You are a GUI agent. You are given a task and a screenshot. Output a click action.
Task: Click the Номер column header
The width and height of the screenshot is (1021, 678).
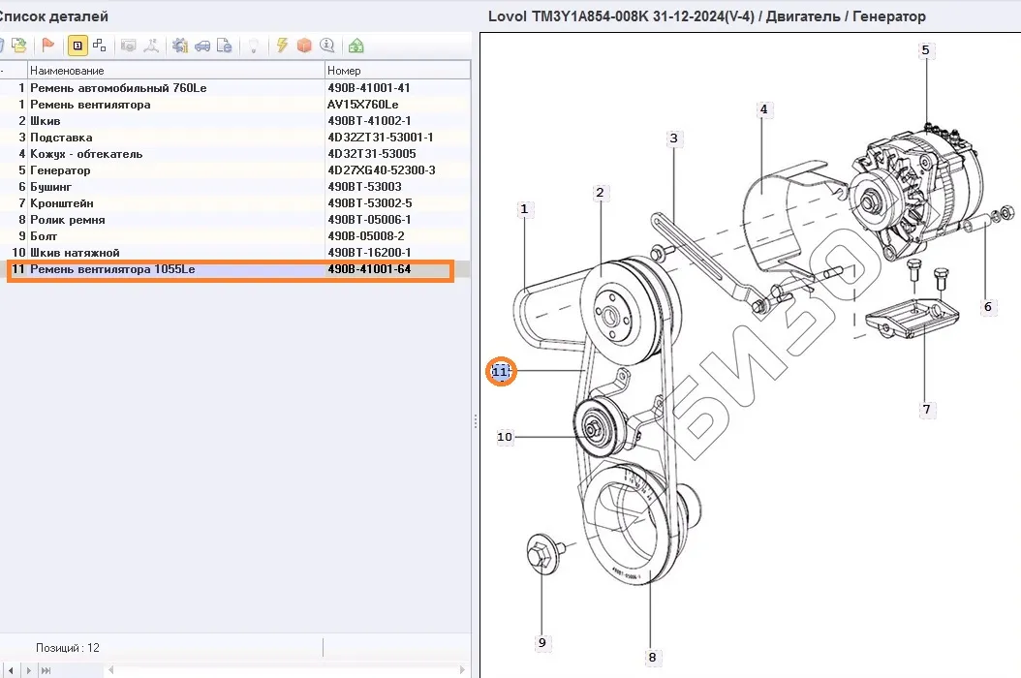coord(397,70)
